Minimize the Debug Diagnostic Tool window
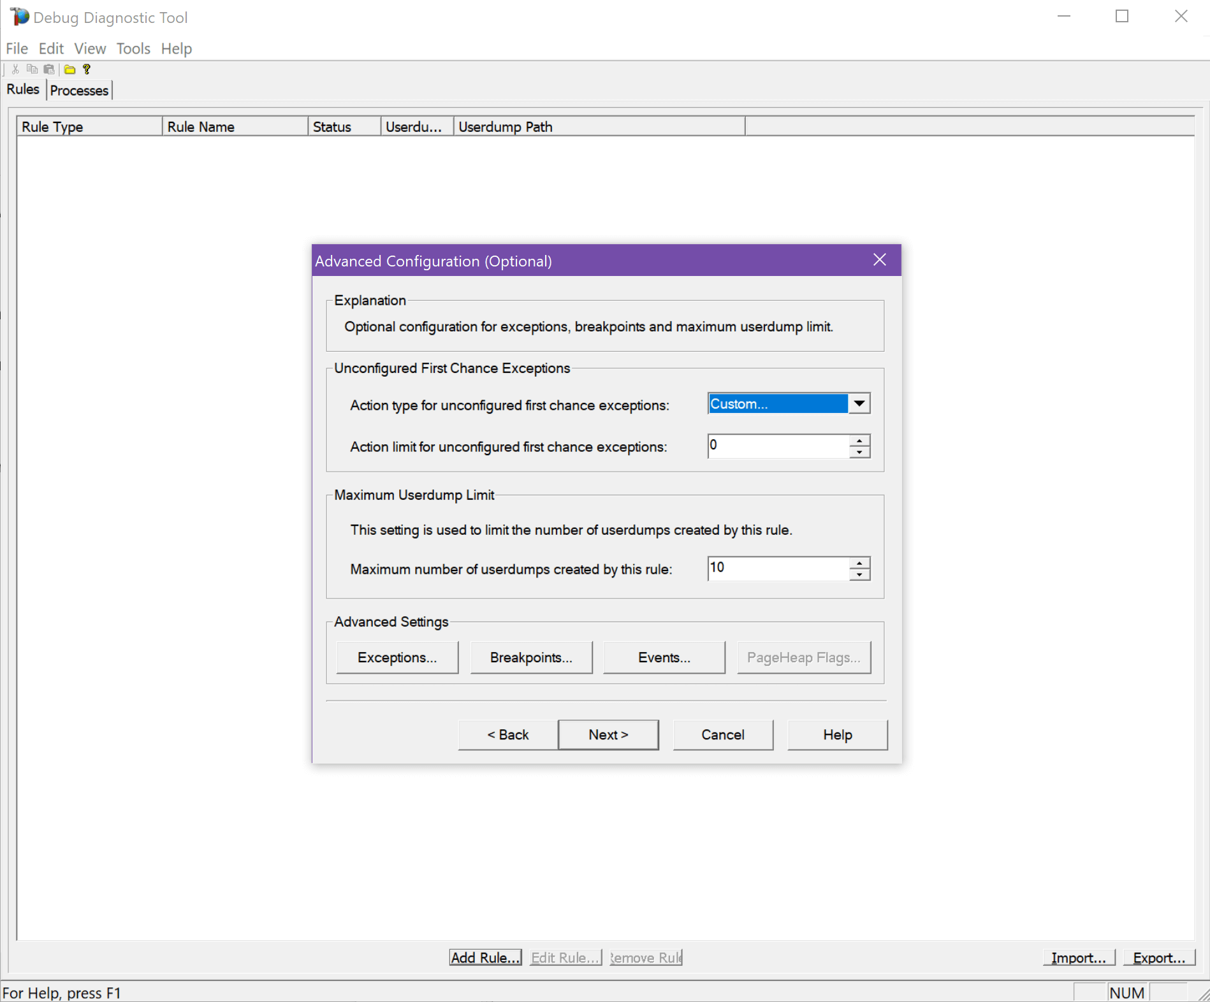The height and width of the screenshot is (1002, 1210). 1064,17
